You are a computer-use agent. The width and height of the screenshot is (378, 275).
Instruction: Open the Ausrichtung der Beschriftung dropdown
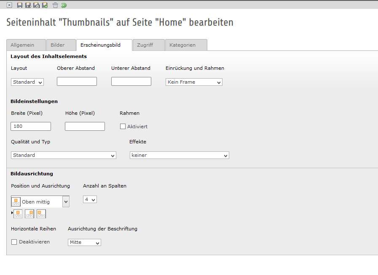pyautogui.click(x=84, y=242)
